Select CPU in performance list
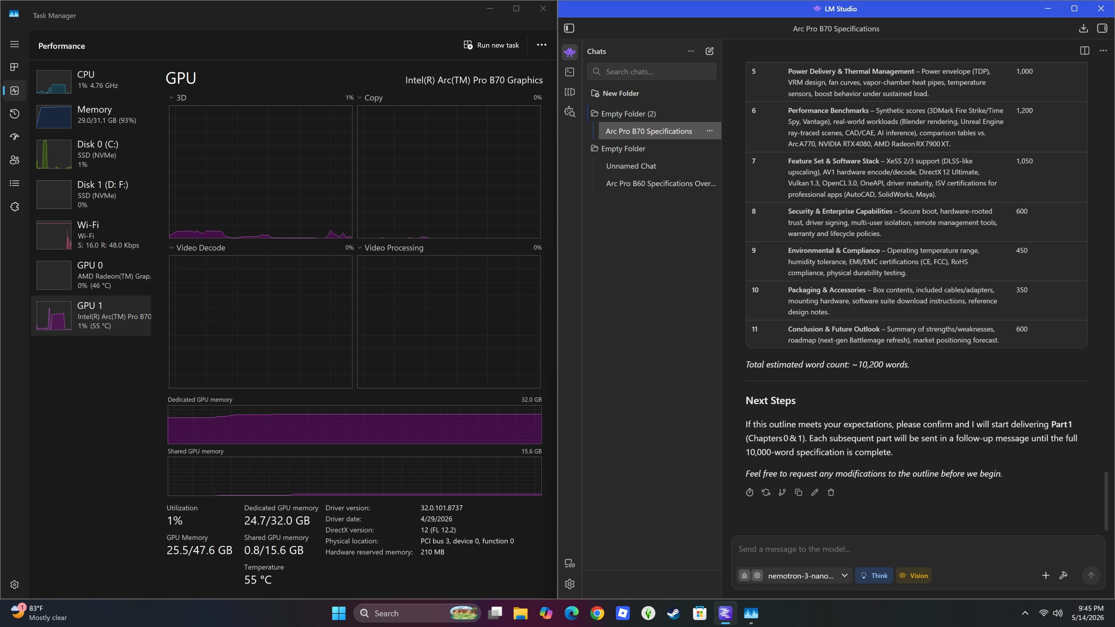Viewport: 1115px width, 627px height. click(x=91, y=81)
